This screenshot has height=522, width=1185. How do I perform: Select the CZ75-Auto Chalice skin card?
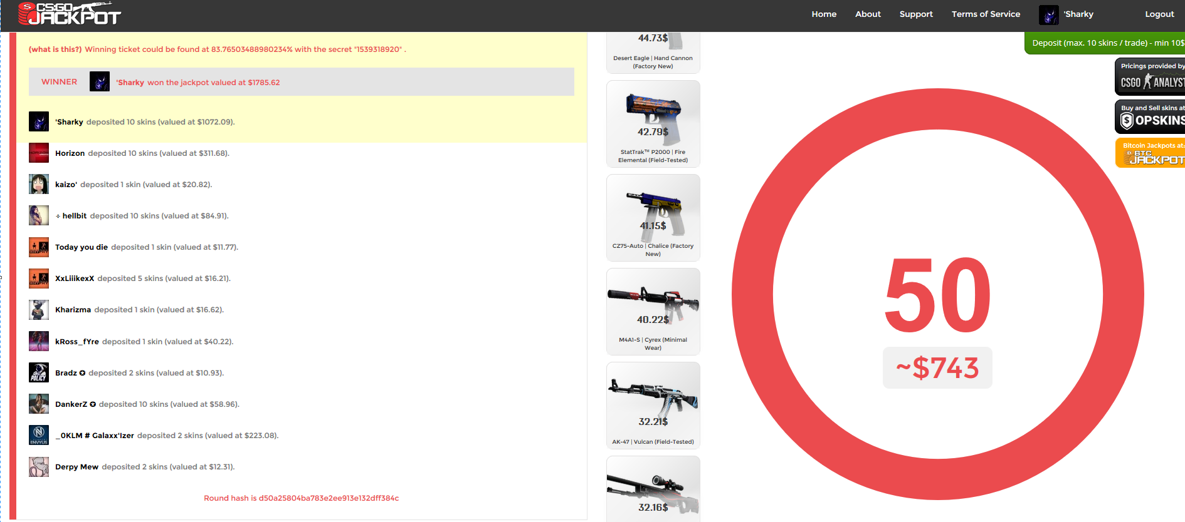coord(653,218)
